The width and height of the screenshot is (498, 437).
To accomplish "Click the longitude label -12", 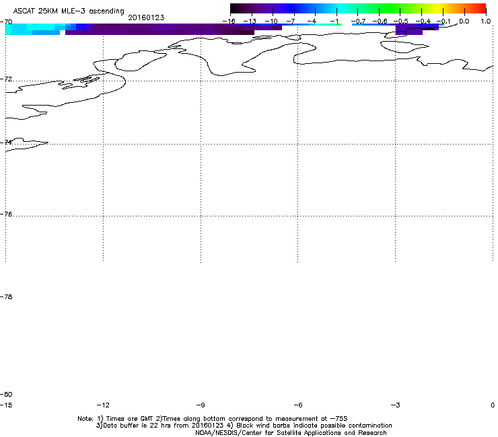I will 103,405.
